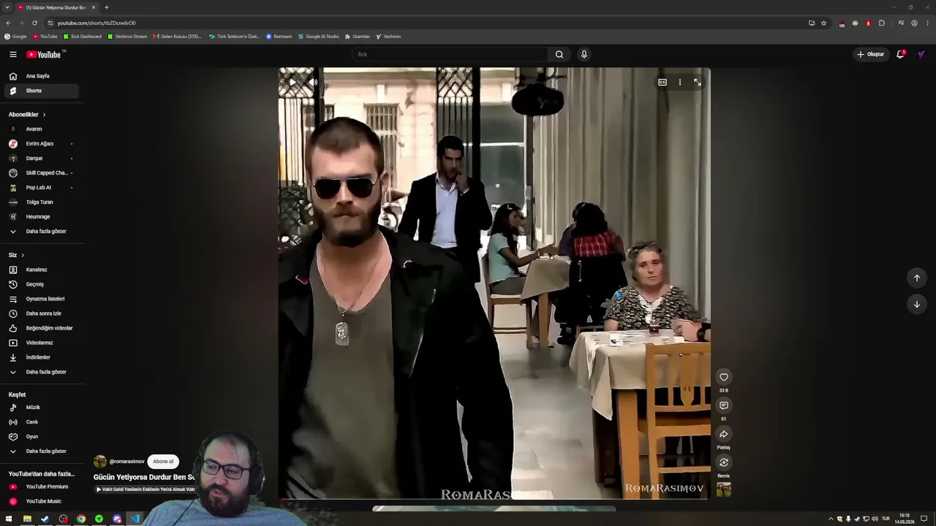This screenshot has width=936, height=526.
Task: Go to the previous Short
Action: click(x=917, y=278)
